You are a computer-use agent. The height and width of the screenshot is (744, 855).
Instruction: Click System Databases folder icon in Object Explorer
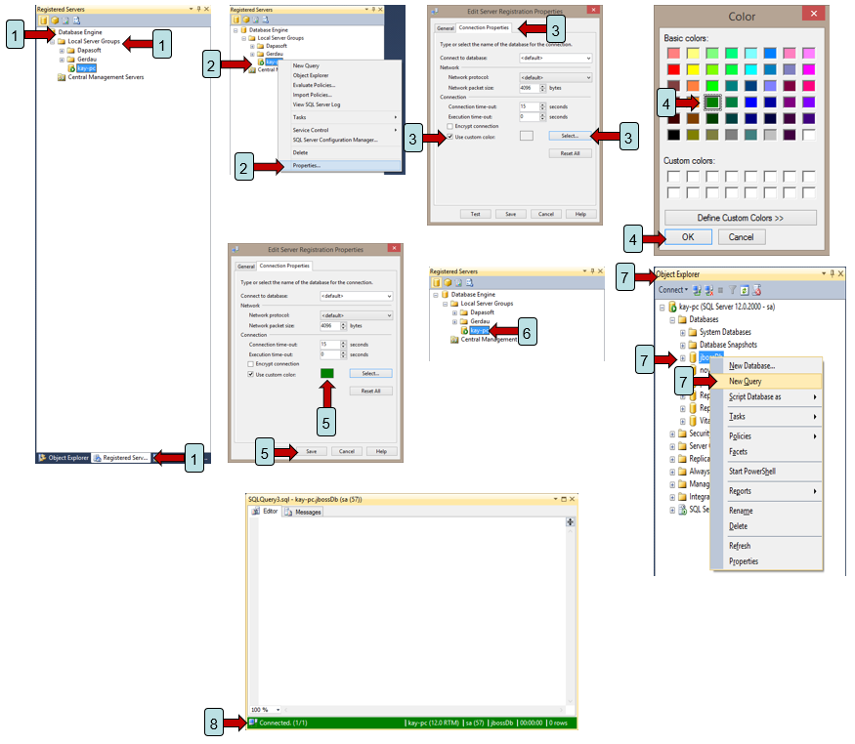(x=692, y=332)
